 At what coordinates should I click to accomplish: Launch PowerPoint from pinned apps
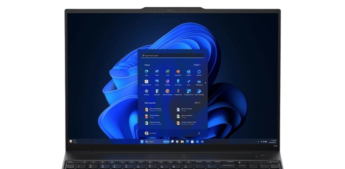pyautogui.click(x=178, y=73)
